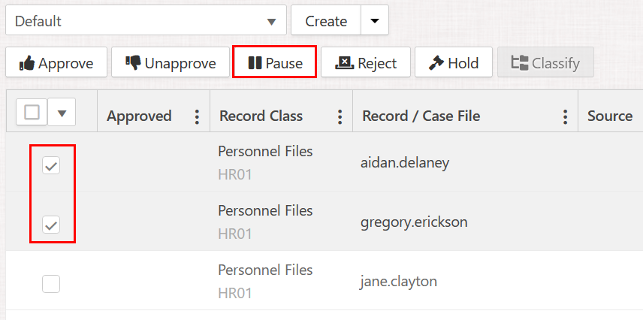Viewport: 643px width, 320px height.
Task: Click the Reject stamp icon
Action: coord(344,63)
